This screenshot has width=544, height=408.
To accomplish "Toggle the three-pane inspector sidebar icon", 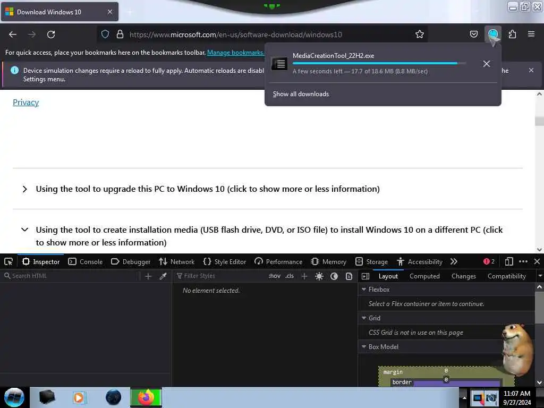I will (x=365, y=276).
